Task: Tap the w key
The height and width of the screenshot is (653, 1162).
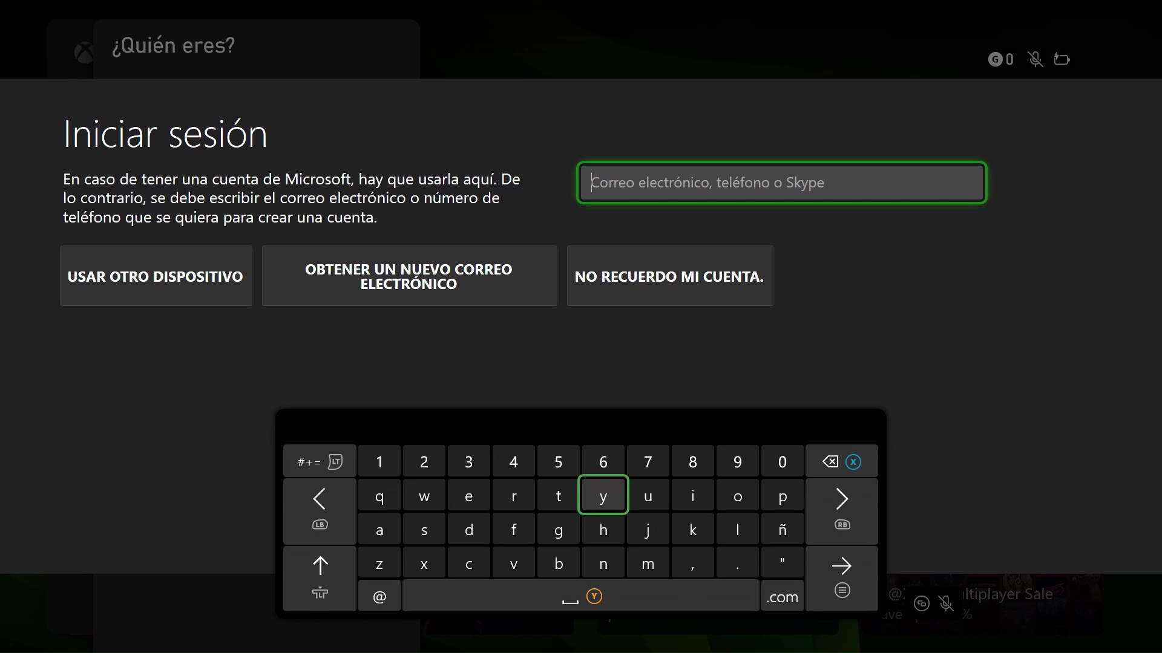Action: point(424,496)
